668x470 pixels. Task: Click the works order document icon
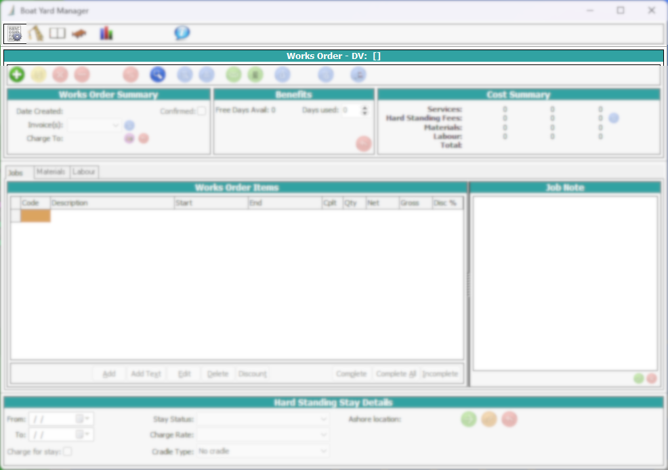coord(14,33)
